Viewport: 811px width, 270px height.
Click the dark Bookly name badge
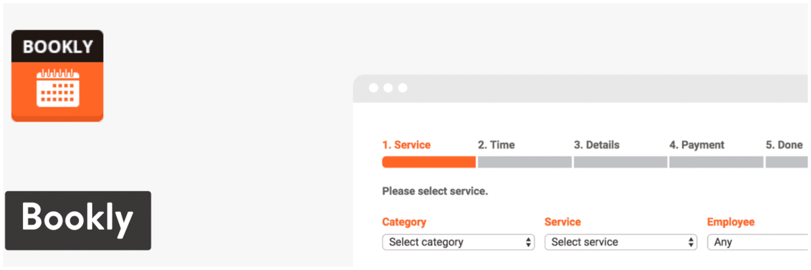[x=78, y=221]
